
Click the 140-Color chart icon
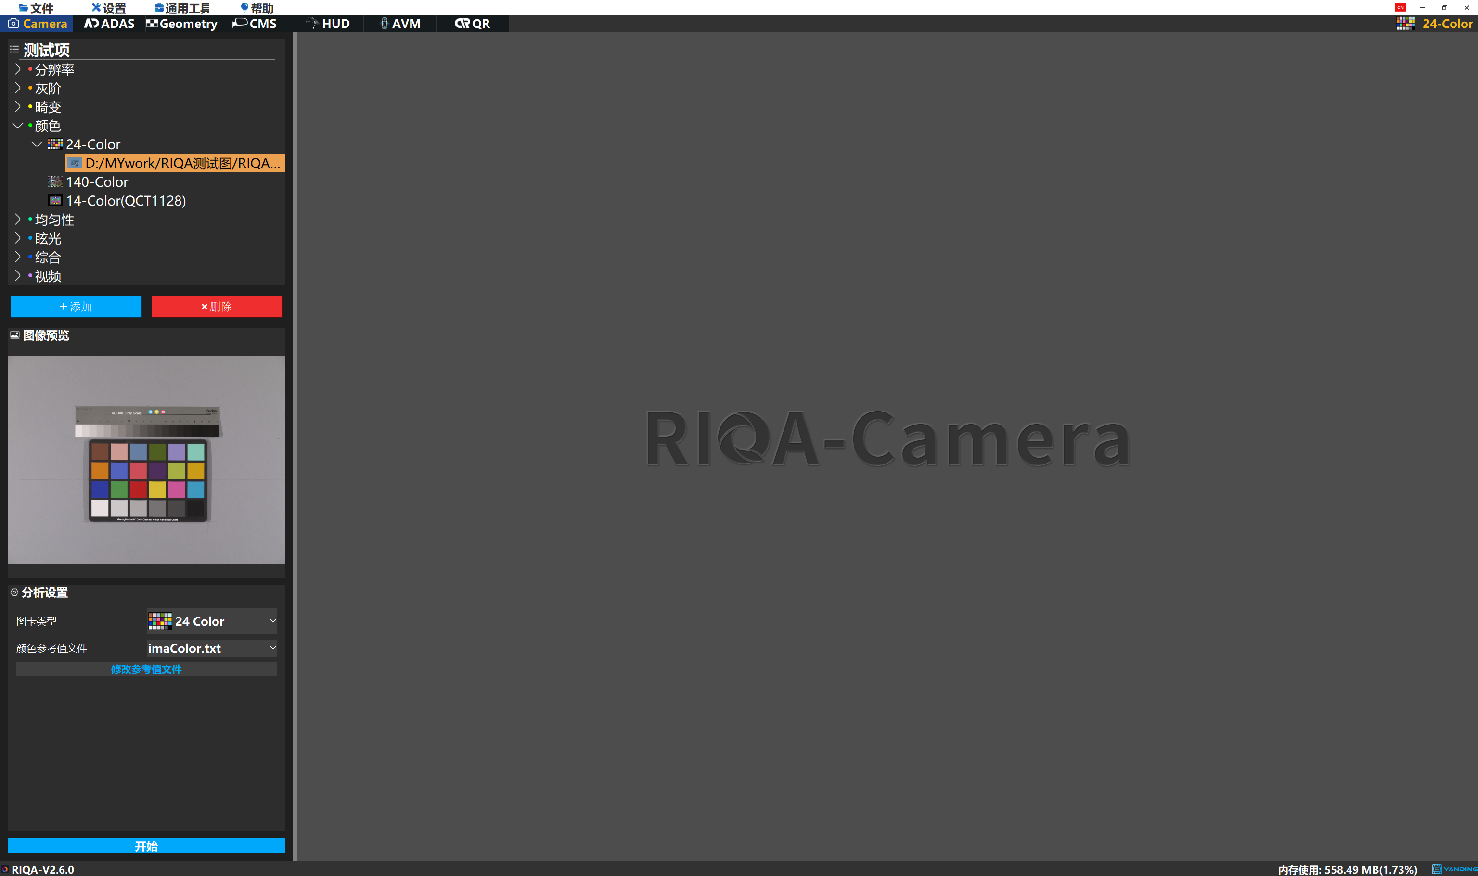(55, 182)
